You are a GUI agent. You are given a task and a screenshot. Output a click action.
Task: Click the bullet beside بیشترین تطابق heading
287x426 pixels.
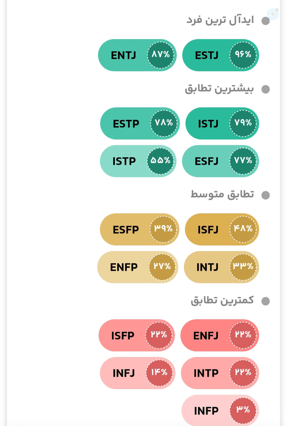click(265, 89)
